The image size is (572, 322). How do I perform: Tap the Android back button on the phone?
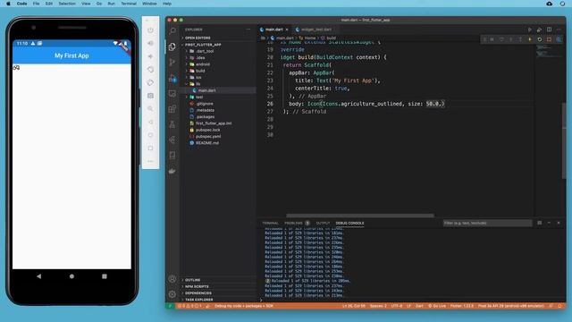pyautogui.click(x=38, y=276)
